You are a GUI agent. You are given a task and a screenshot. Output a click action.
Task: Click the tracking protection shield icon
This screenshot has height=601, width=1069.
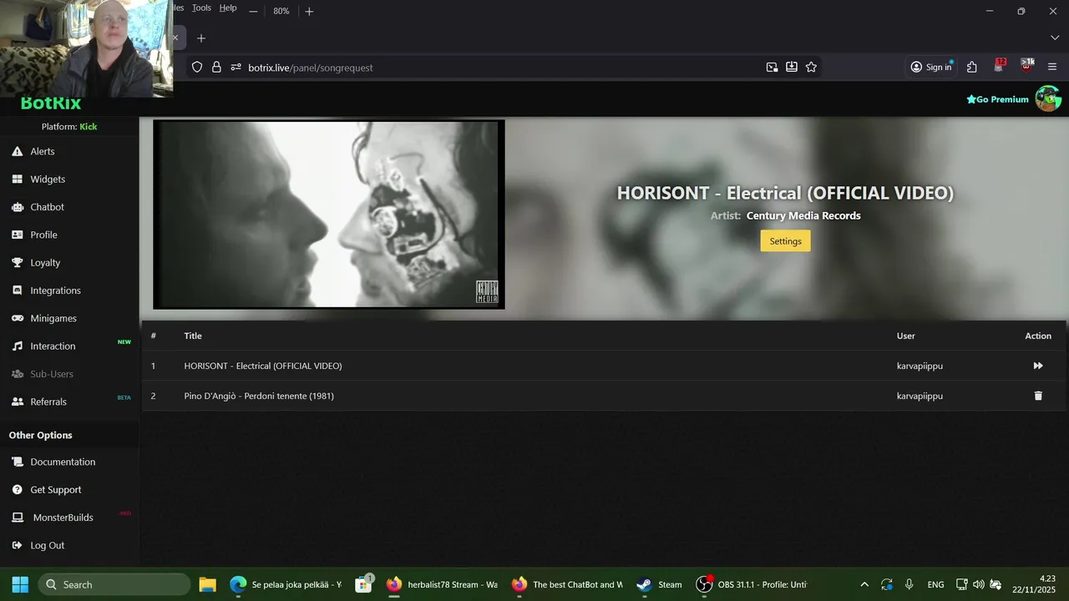(x=197, y=68)
